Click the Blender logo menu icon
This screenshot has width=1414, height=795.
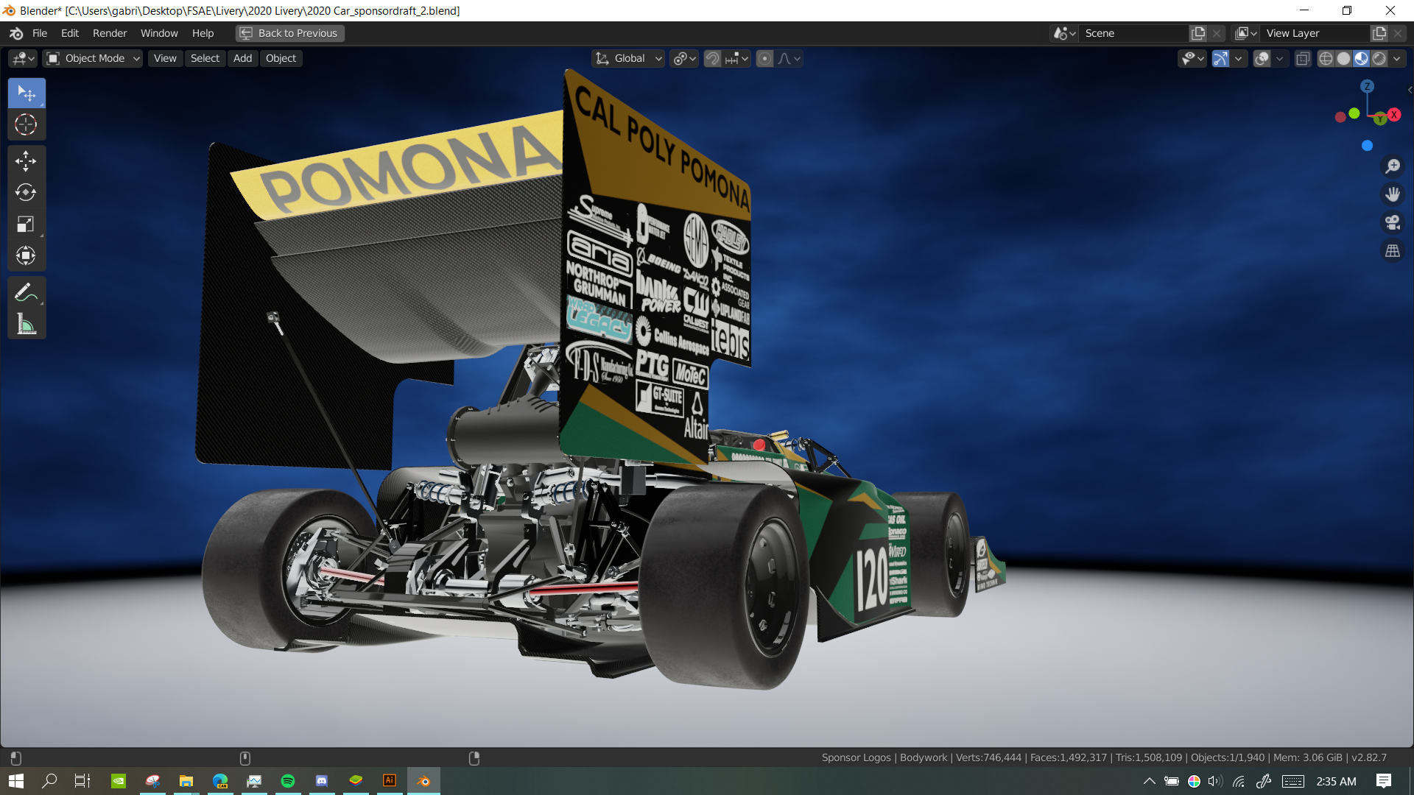[x=16, y=33]
